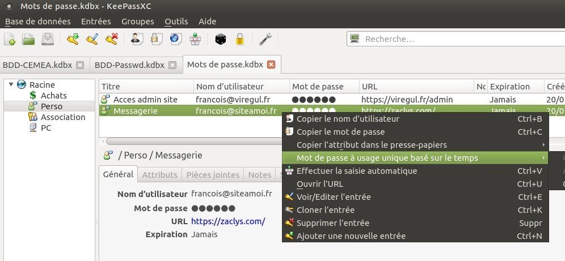
Task: Choose Ajouter une nouvelle entrée
Action: click(x=415, y=236)
